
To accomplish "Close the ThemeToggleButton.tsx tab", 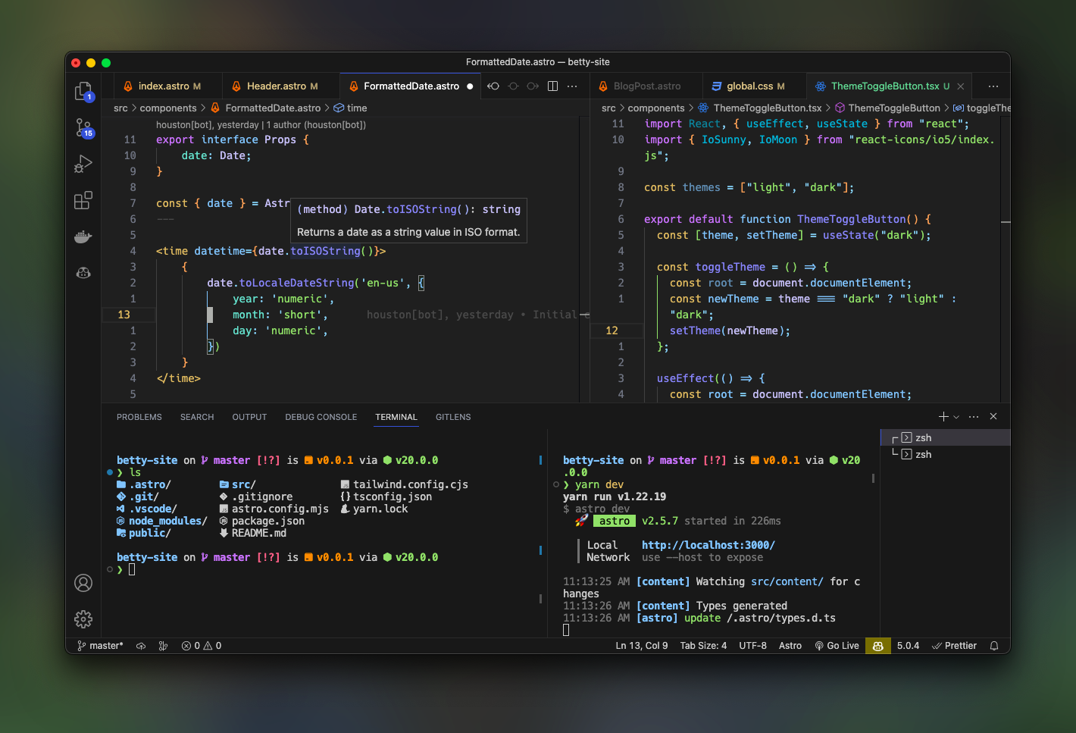I will pos(961,86).
